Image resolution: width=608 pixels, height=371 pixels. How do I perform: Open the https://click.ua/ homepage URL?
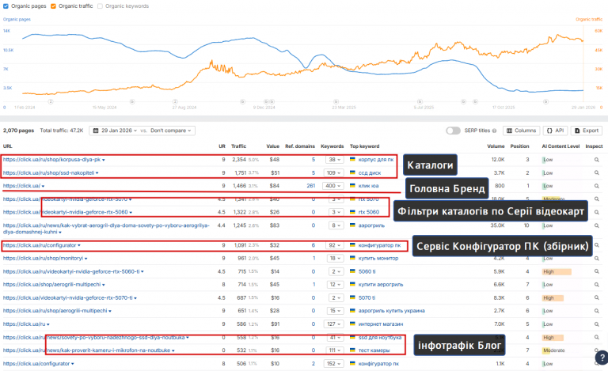21,186
